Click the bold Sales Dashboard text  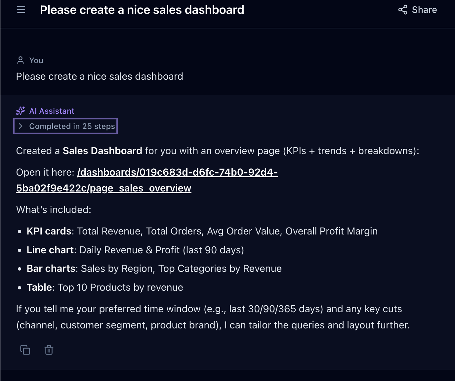tap(102, 151)
